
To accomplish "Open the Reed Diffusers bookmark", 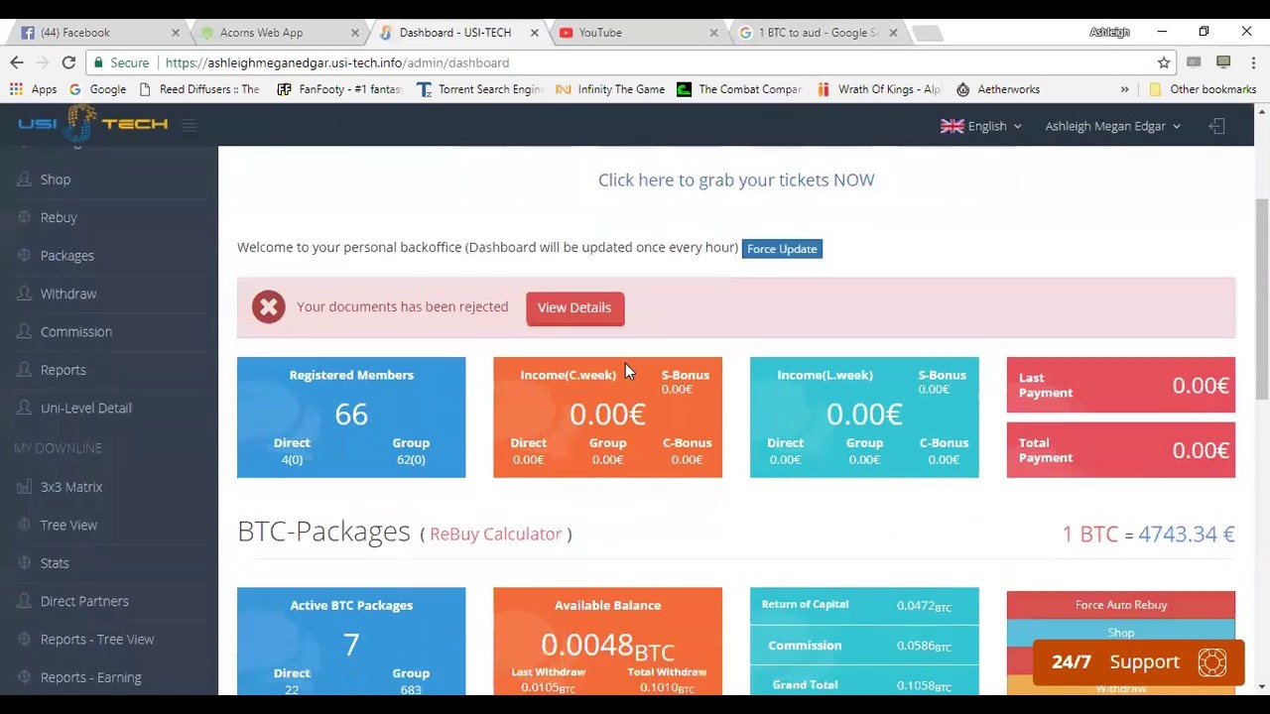I will pos(199,89).
